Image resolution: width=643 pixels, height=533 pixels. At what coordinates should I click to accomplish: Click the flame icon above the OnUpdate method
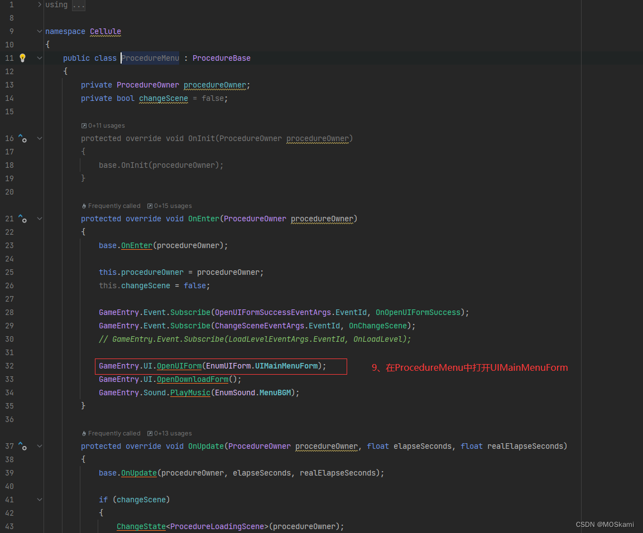coord(83,433)
